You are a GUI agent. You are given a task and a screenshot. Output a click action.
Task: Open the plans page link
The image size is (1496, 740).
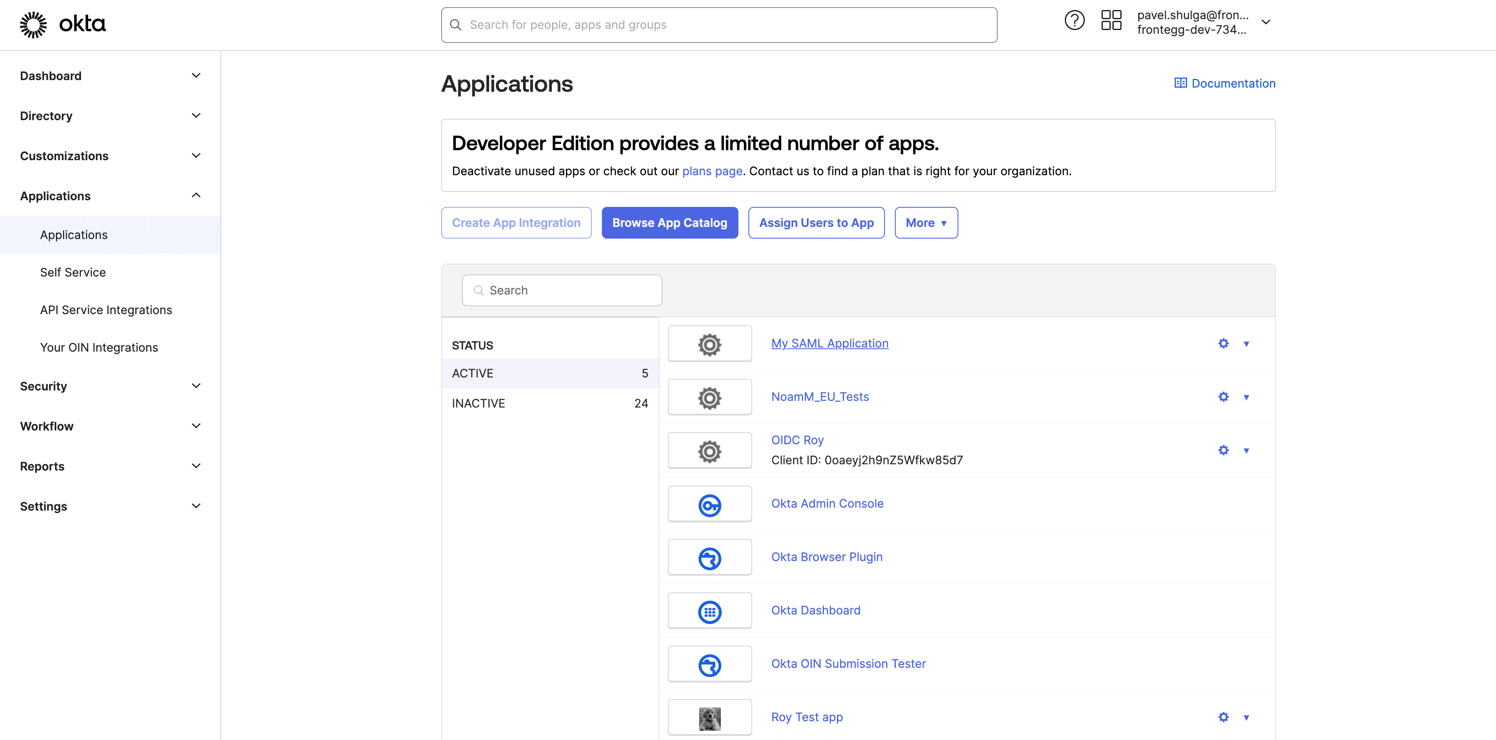click(712, 171)
